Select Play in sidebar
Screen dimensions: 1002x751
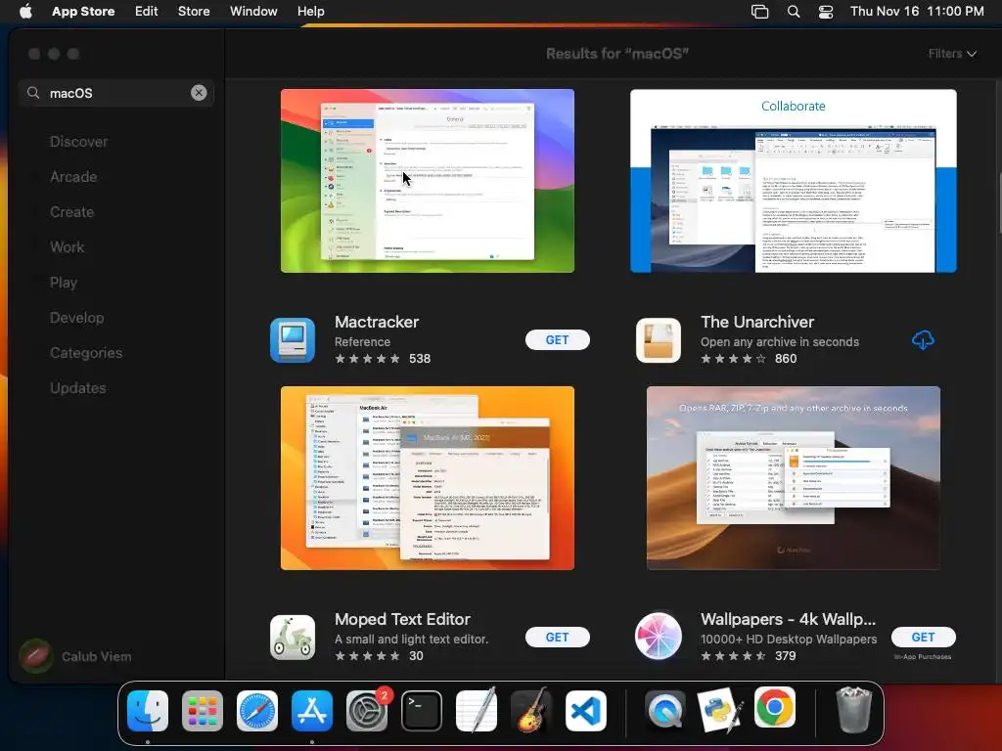point(64,283)
